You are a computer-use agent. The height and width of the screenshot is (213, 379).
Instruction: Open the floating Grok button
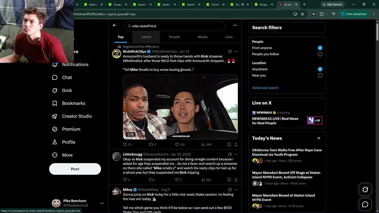[365, 190]
